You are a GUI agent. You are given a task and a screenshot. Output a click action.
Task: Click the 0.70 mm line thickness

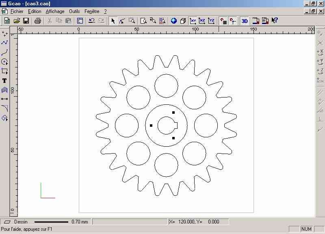click(x=80, y=222)
